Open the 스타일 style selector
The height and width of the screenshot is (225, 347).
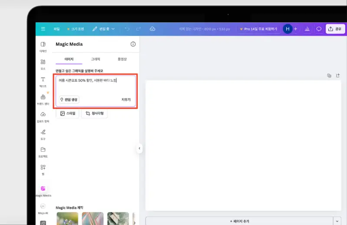(x=68, y=113)
